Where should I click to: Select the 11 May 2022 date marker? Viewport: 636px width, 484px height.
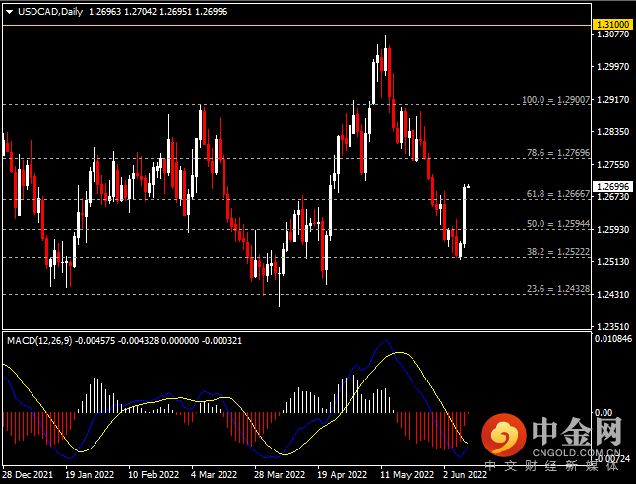(x=408, y=475)
